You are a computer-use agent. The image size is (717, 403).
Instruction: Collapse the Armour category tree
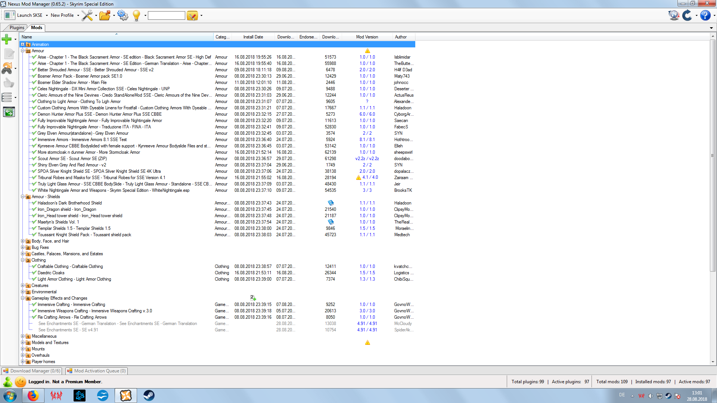pyautogui.click(x=22, y=51)
